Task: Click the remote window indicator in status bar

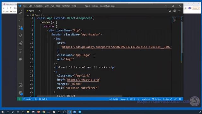Action: point(19,99)
